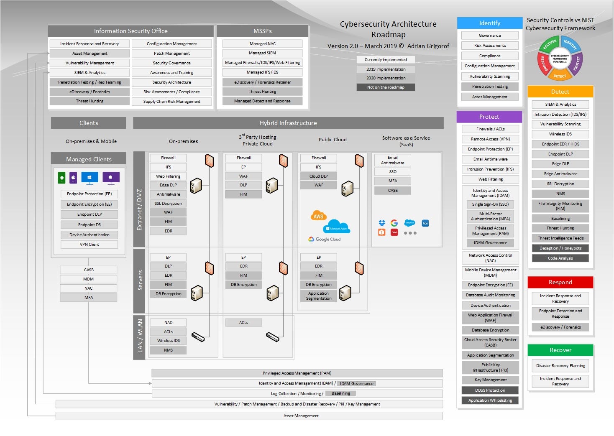This screenshot has width=614, height=436.
Task: Click the Google G icon in the SaaS box
Action: pos(394,223)
